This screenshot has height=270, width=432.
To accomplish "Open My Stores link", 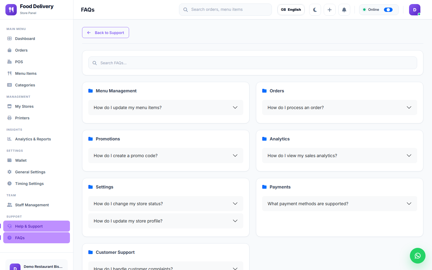I will click(x=36, y=106).
